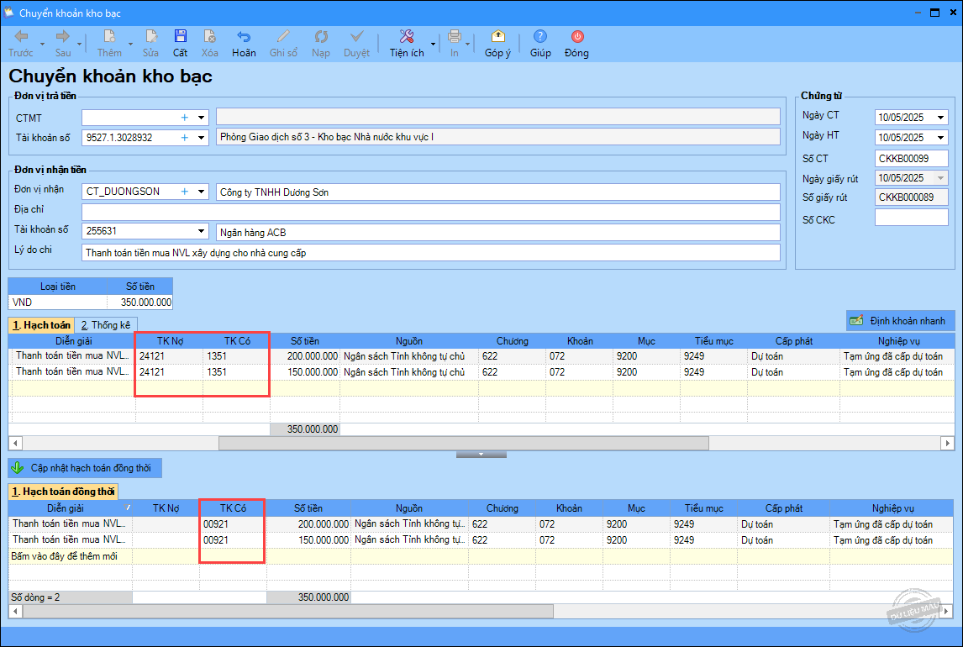
Task: Switch to the Thống kê tab
Action: [105, 325]
